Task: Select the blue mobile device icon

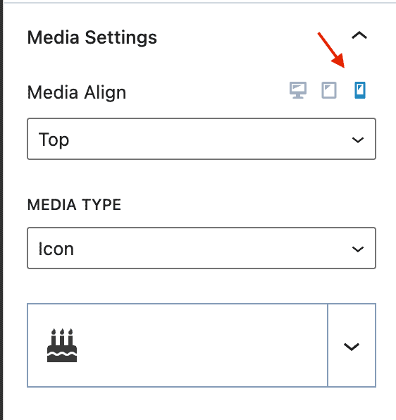Action: pos(360,90)
